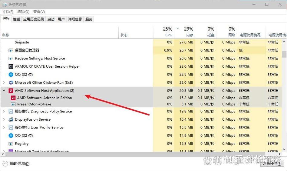Viewport: 287px width, 171px height.
Task: Select the 进程 tab
Action: pyautogui.click(x=6, y=19)
